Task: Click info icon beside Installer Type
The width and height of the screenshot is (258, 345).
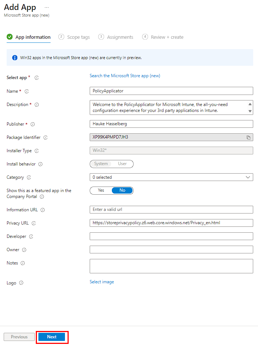Action: coord(37,151)
